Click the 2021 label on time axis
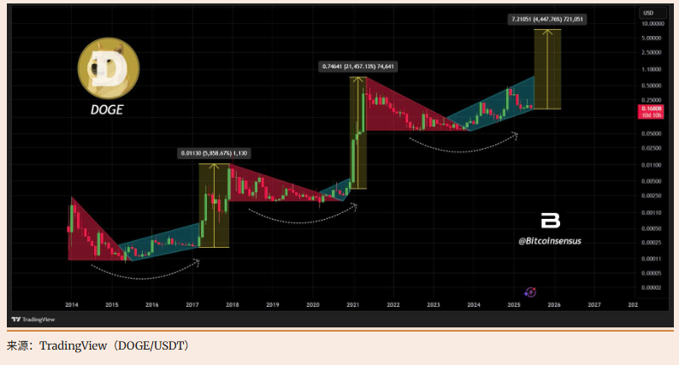This screenshot has width=679, height=365. coord(353,305)
